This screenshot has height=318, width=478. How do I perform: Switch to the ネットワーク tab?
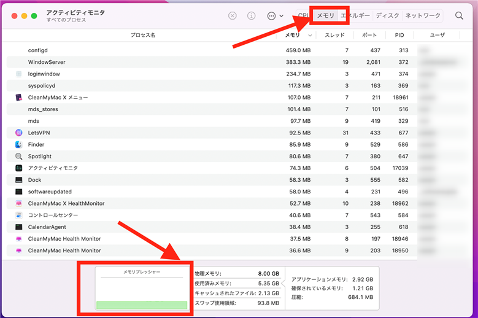(423, 15)
